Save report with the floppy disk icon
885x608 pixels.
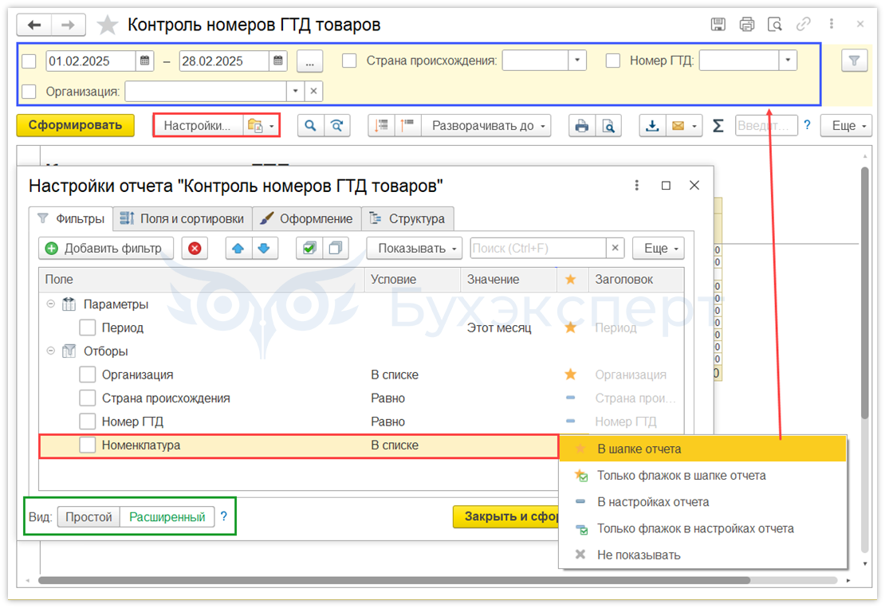[x=718, y=24]
